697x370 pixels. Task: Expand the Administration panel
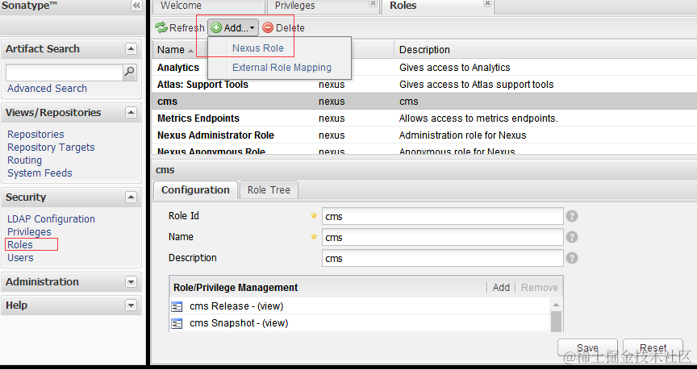point(131,282)
